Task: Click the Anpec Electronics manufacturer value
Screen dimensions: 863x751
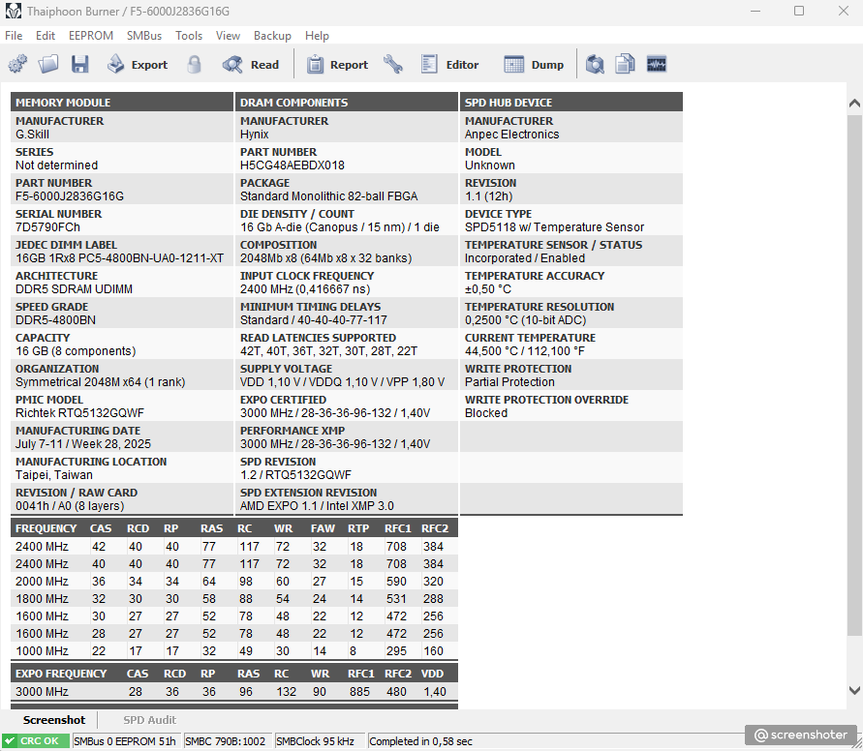Action: [511, 135]
